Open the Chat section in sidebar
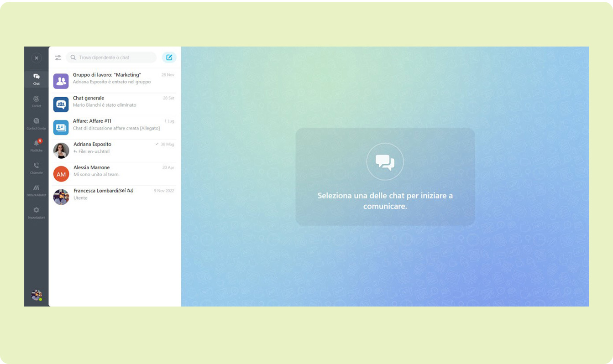 tap(36, 79)
